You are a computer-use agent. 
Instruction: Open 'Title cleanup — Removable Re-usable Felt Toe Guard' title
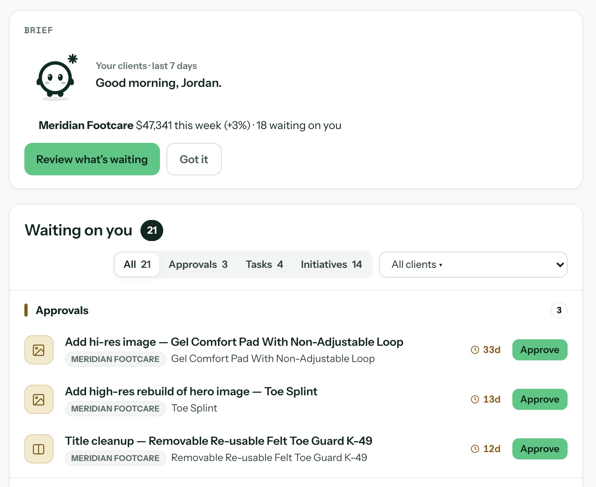(x=219, y=441)
